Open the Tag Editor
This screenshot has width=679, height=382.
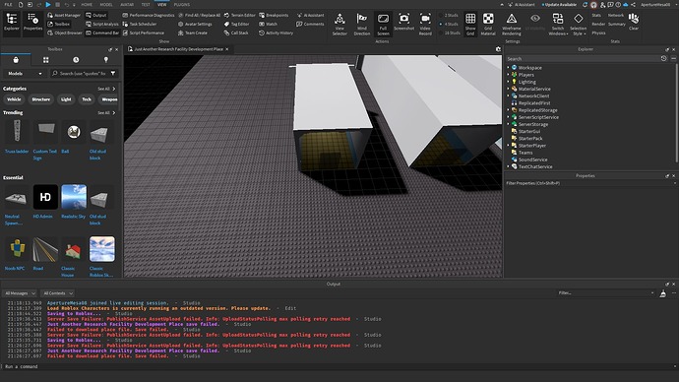click(236, 24)
